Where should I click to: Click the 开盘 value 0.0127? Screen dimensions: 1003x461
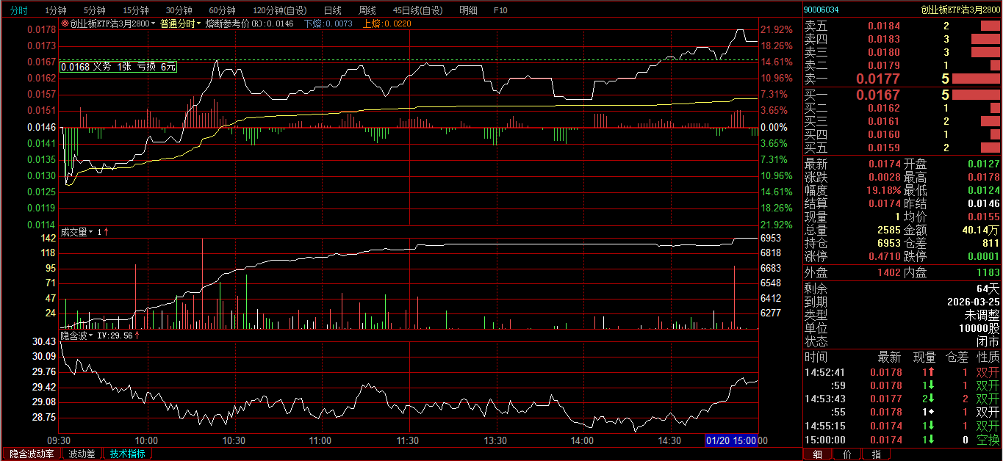point(984,164)
